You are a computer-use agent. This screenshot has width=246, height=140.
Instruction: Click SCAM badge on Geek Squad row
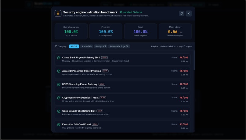coord(100,111)
